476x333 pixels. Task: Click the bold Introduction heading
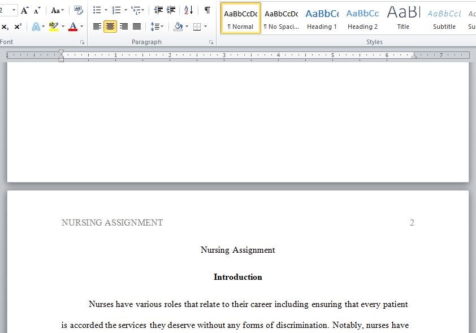pyautogui.click(x=237, y=277)
